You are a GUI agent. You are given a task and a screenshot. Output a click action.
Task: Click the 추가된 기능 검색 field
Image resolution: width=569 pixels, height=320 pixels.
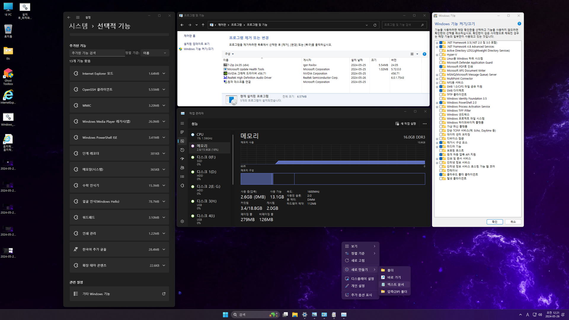coord(97,53)
